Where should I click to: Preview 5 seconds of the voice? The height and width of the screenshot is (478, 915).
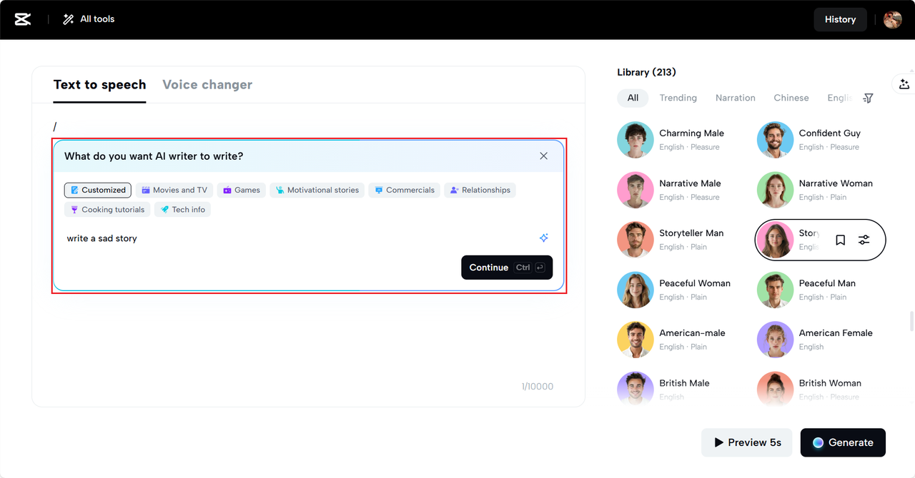(746, 442)
